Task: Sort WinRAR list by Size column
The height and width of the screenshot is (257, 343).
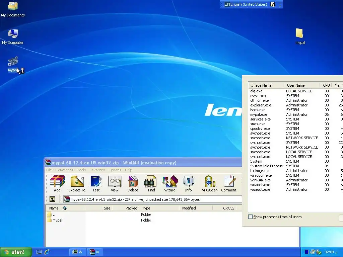Action: tap(99, 208)
